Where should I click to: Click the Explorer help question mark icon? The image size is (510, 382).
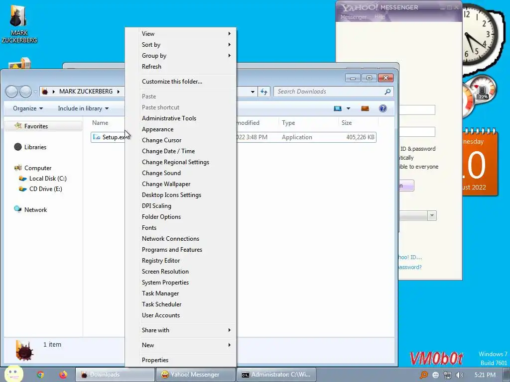pyautogui.click(x=383, y=108)
